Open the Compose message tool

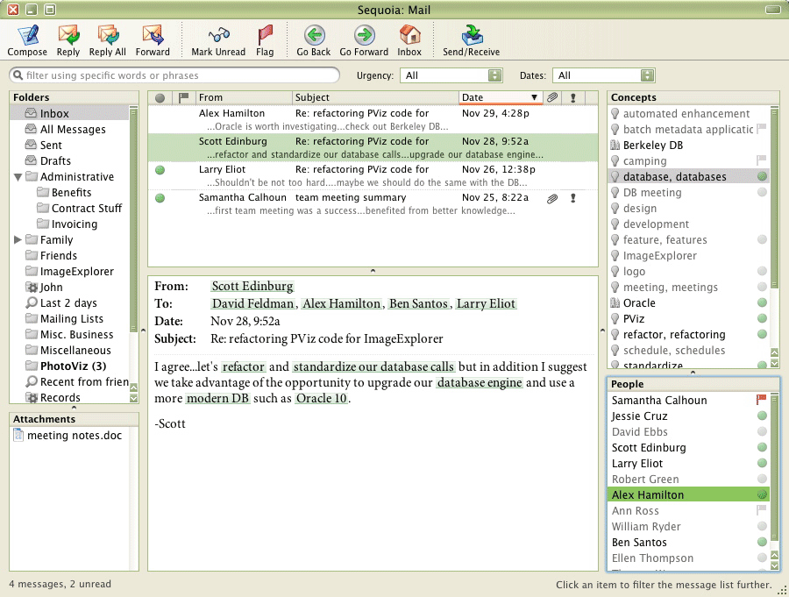tap(27, 40)
